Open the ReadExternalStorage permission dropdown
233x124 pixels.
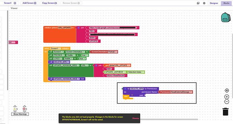[181, 92]
